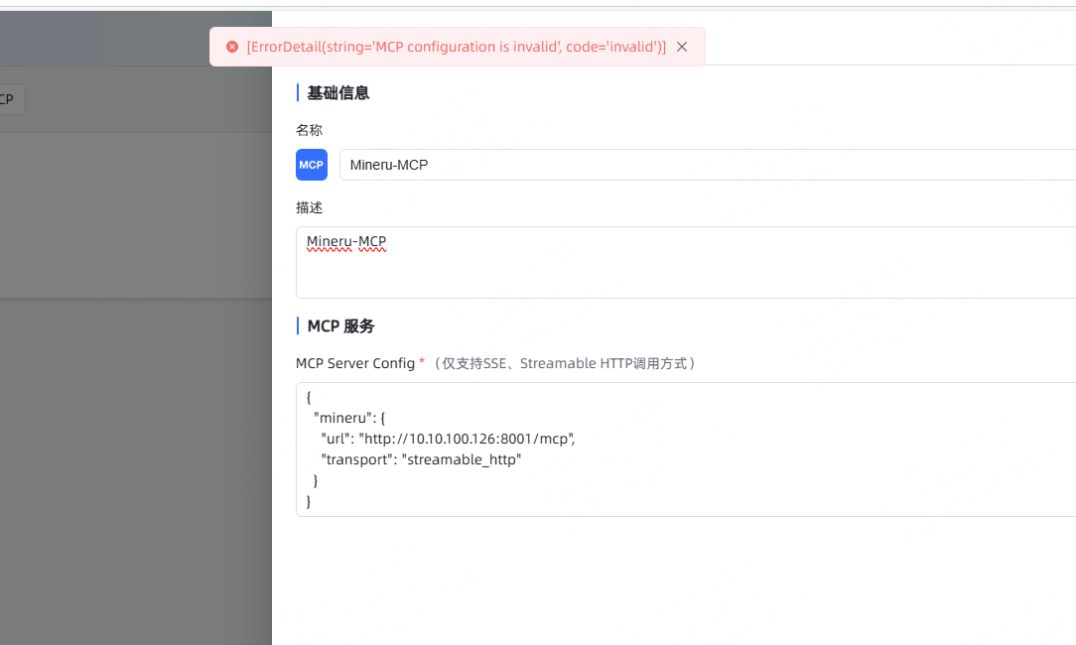This screenshot has height=645, width=1076.
Task: Click the dimmed overlay to close the drawer
Action: (x=135, y=447)
